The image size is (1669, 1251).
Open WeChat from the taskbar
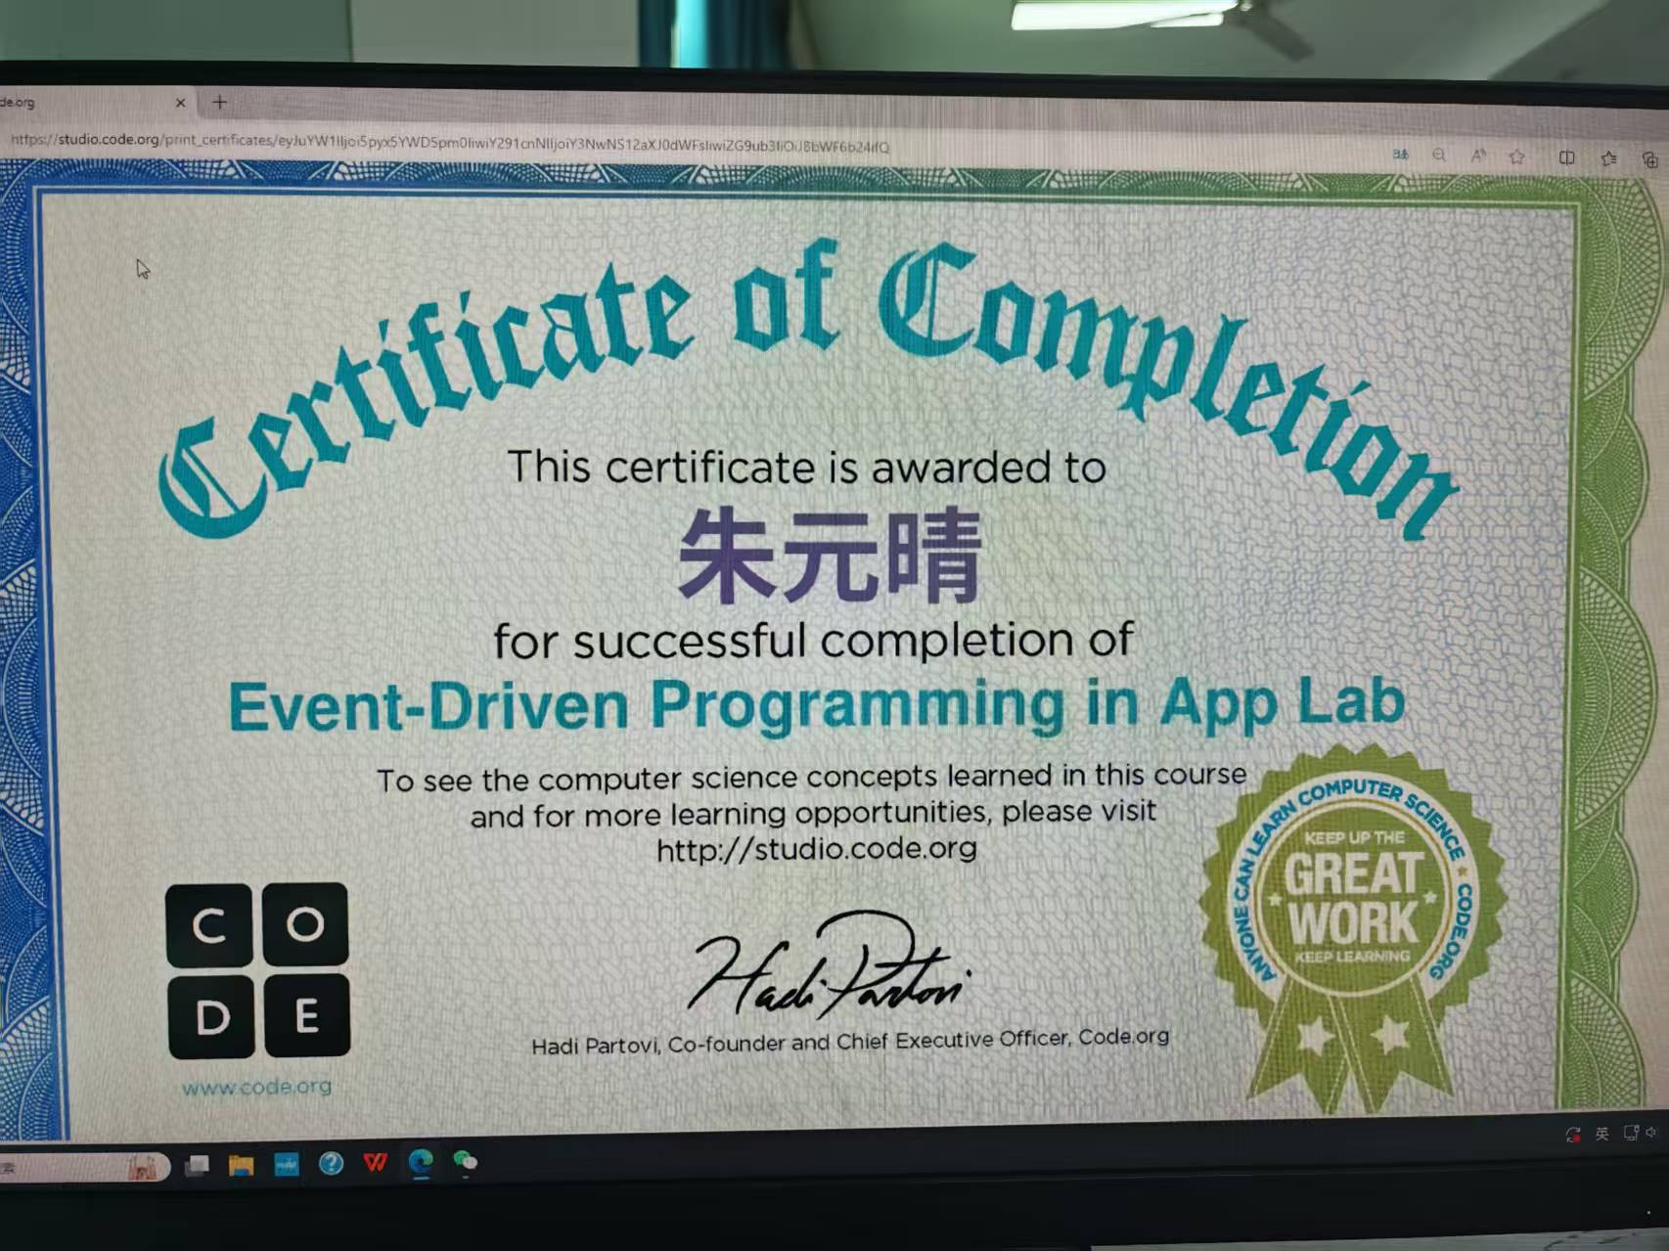click(x=466, y=1161)
